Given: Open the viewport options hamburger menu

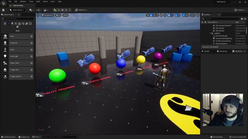Looking at the screenshot, I should [x=38, y=15].
